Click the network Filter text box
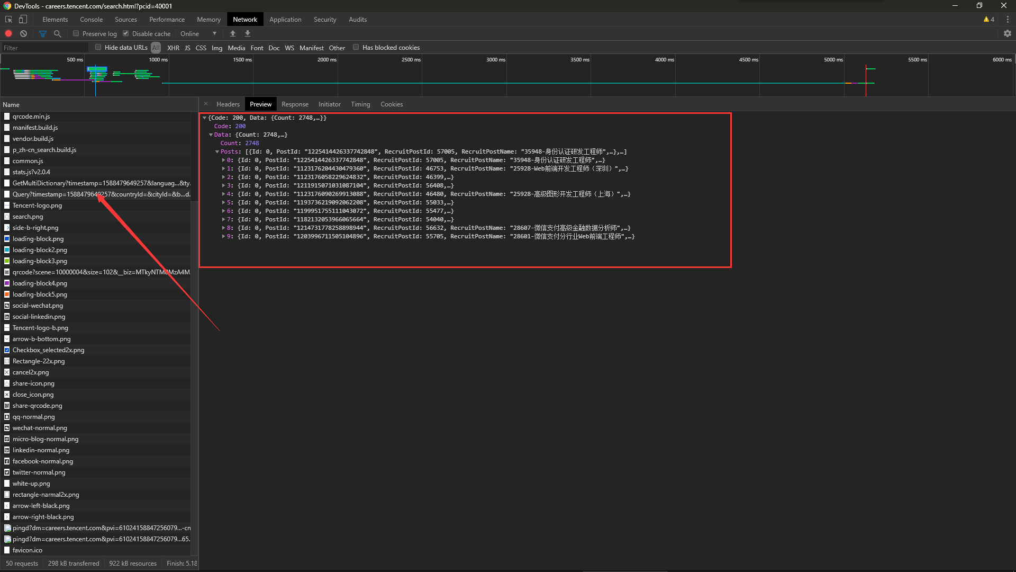The image size is (1016, 572). coord(45,48)
